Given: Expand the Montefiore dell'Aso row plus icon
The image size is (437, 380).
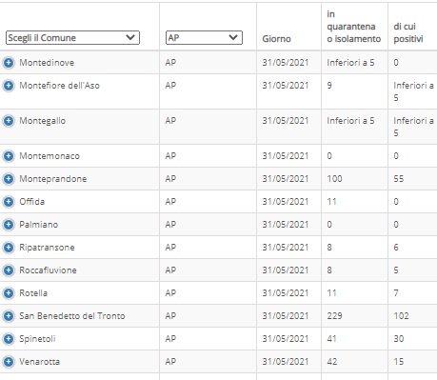Looking at the screenshot, I should (9, 86).
